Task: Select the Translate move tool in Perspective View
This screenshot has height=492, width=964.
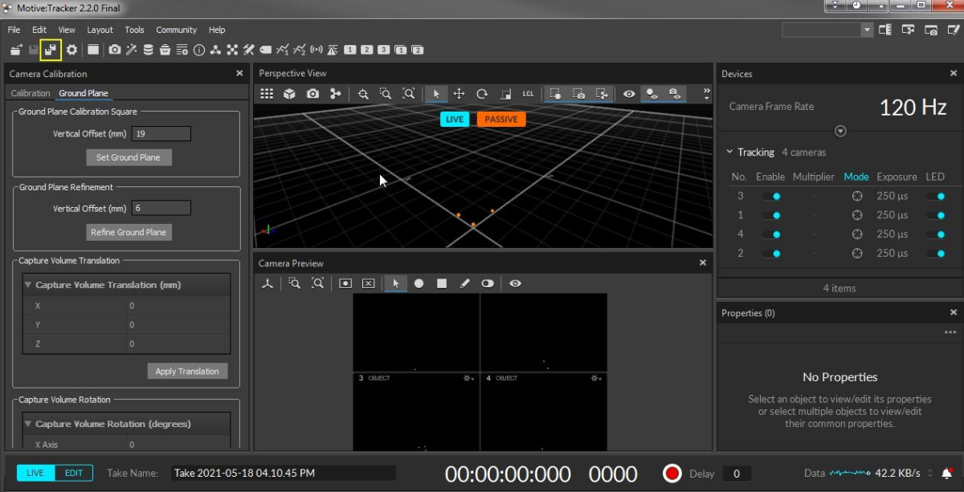Action: coord(459,94)
